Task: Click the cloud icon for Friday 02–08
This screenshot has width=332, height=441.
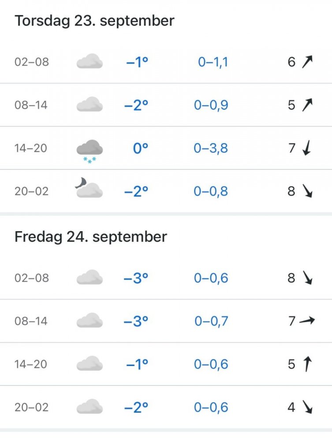Action: pos(90,278)
